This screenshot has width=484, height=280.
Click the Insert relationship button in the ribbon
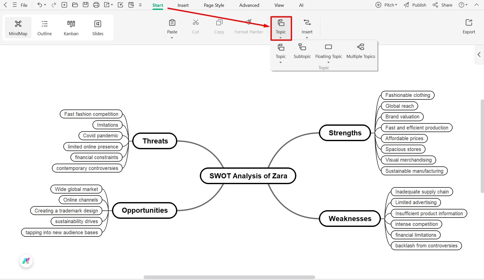[307, 26]
